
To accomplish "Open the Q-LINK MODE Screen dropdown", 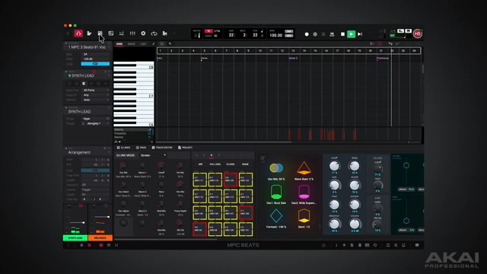I will coord(152,155).
